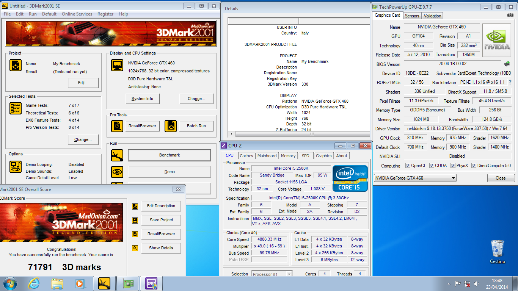
Task: Switch to 3DMark2001 taskbar button
Action: [x=104, y=283]
